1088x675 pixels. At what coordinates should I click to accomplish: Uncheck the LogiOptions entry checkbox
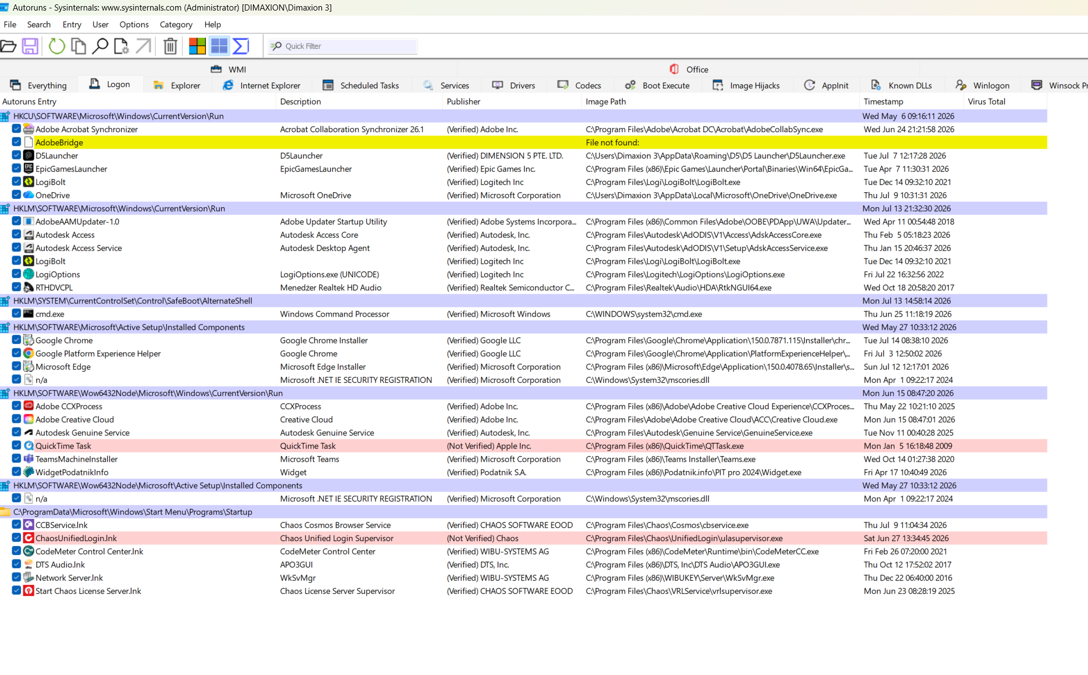pos(16,274)
